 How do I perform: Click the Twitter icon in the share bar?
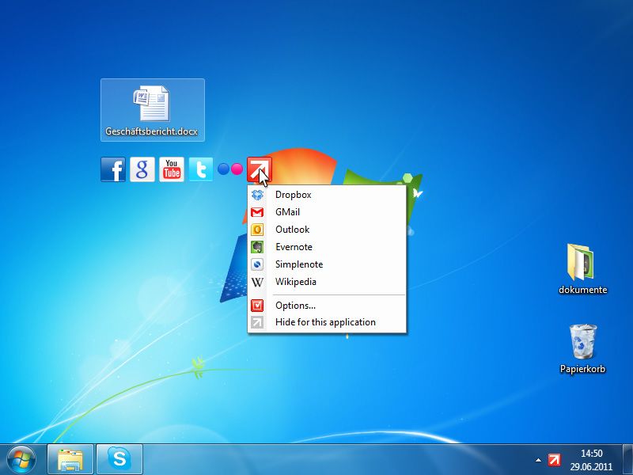point(201,169)
